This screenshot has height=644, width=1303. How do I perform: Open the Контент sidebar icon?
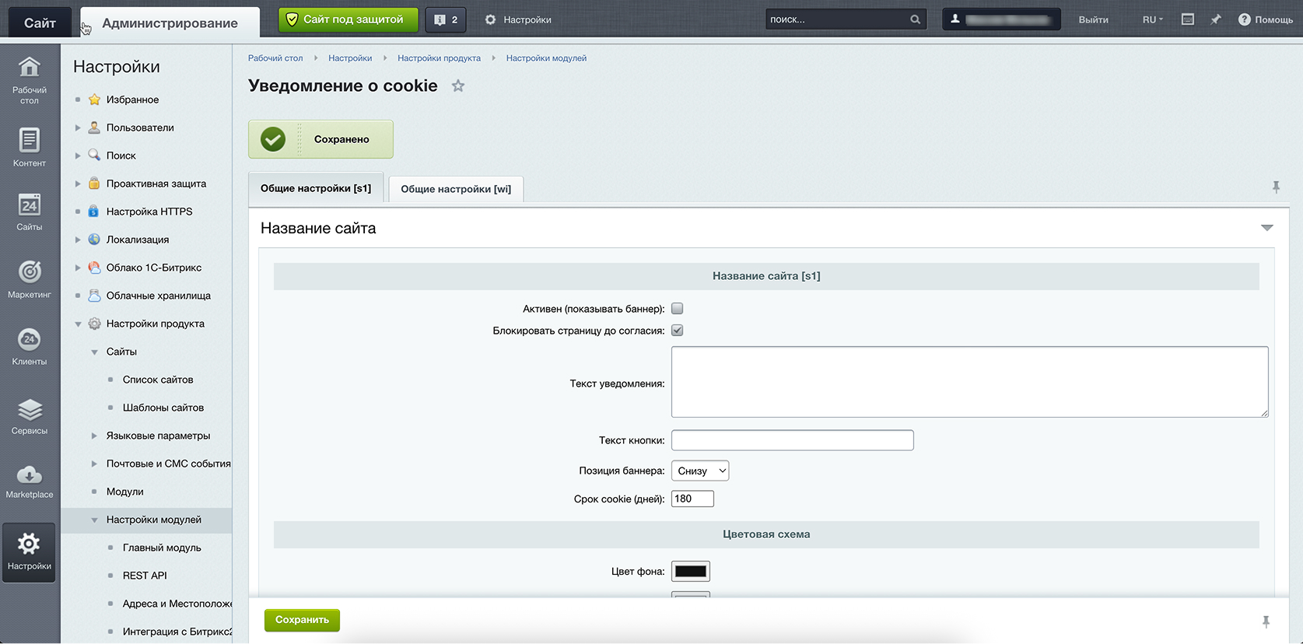pyautogui.click(x=30, y=141)
